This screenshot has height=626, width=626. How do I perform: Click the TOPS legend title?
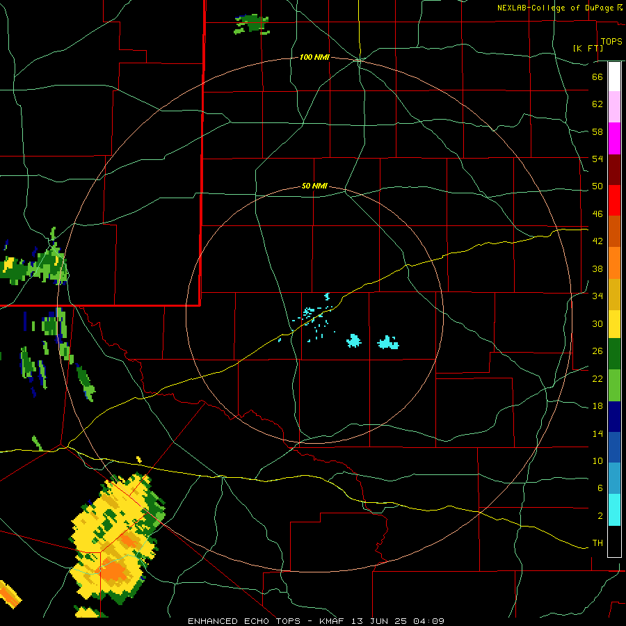tap(611, 42)
